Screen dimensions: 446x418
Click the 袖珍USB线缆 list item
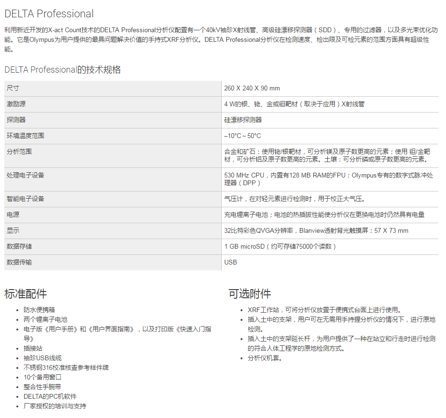[42, 358]
